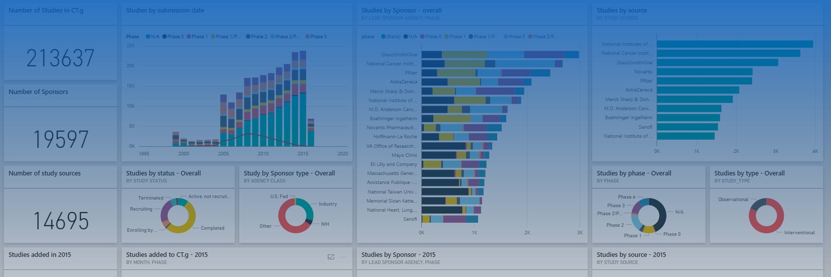This screenshot has width=831, height=277.
Task: Click the Novartis bar in Studies by source
Action: click(705, 71)
